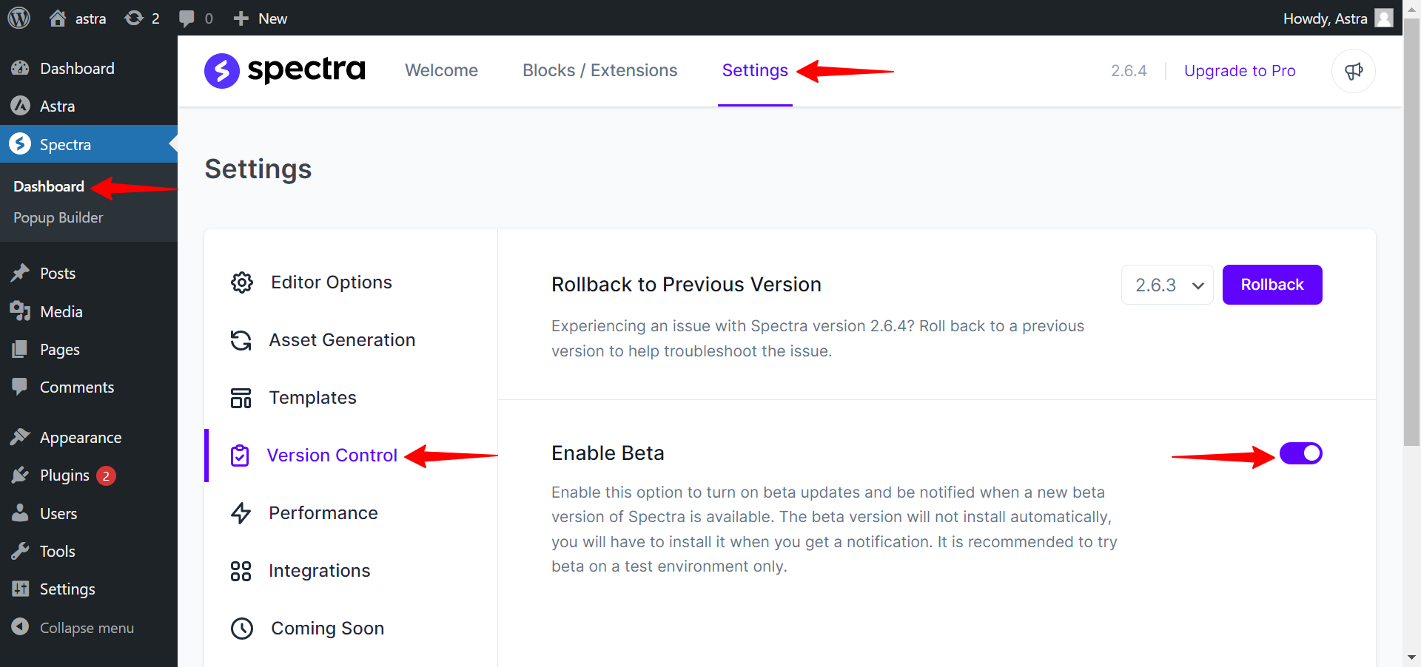The height and width of the screenshot is (667, 1421).
Task: Click the Rollback button
Action: pos(1271,285)
